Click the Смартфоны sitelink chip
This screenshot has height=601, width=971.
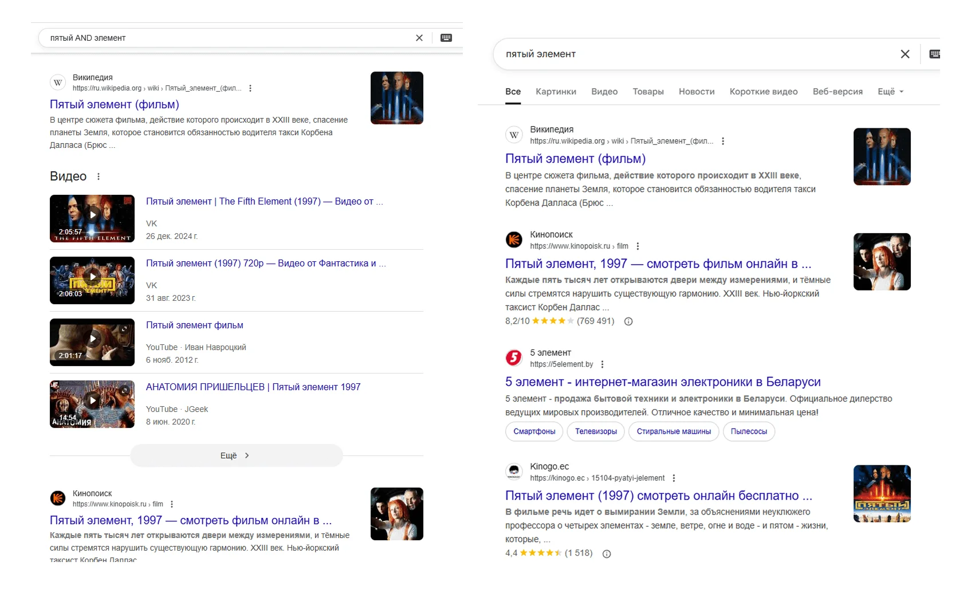click(x=534, y=431)
